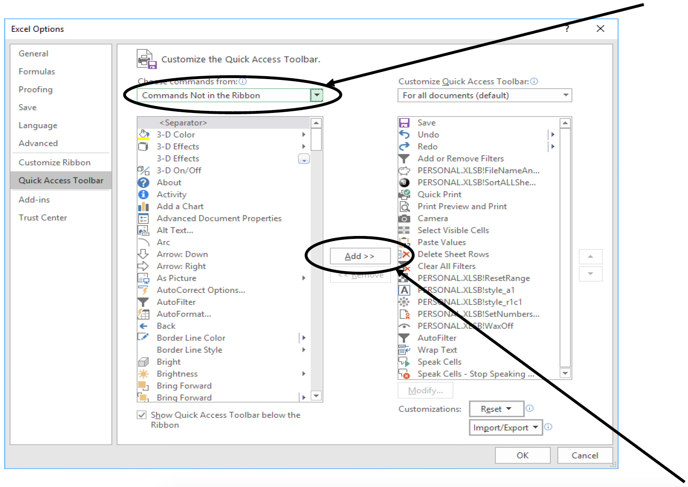This screenshot has height=487, width=688.
Task: Open the Reset customizations dropdown
Action: tap(497, 409)
